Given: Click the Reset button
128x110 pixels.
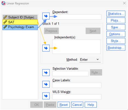Looking at the screenshot, I should (x=63, y=105).
